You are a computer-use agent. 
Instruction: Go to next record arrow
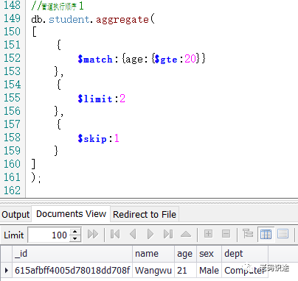[x=150, y=235]
